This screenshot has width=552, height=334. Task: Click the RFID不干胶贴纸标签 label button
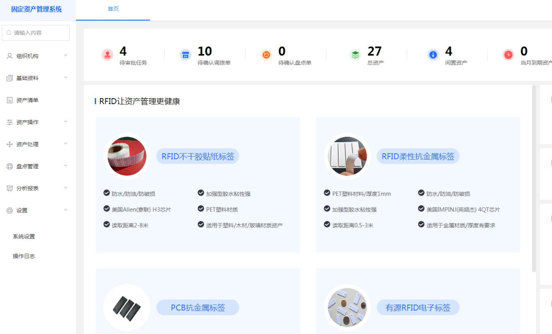[x=198, y=157]
